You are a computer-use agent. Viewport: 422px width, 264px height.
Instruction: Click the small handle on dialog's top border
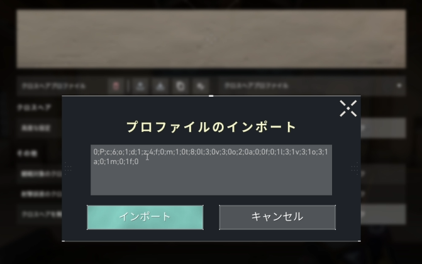coord(211,96)
